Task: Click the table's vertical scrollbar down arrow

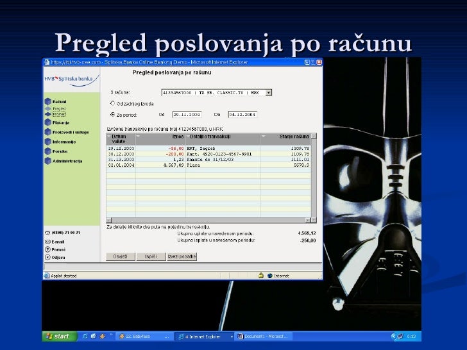Action: (x=314, y=220)
